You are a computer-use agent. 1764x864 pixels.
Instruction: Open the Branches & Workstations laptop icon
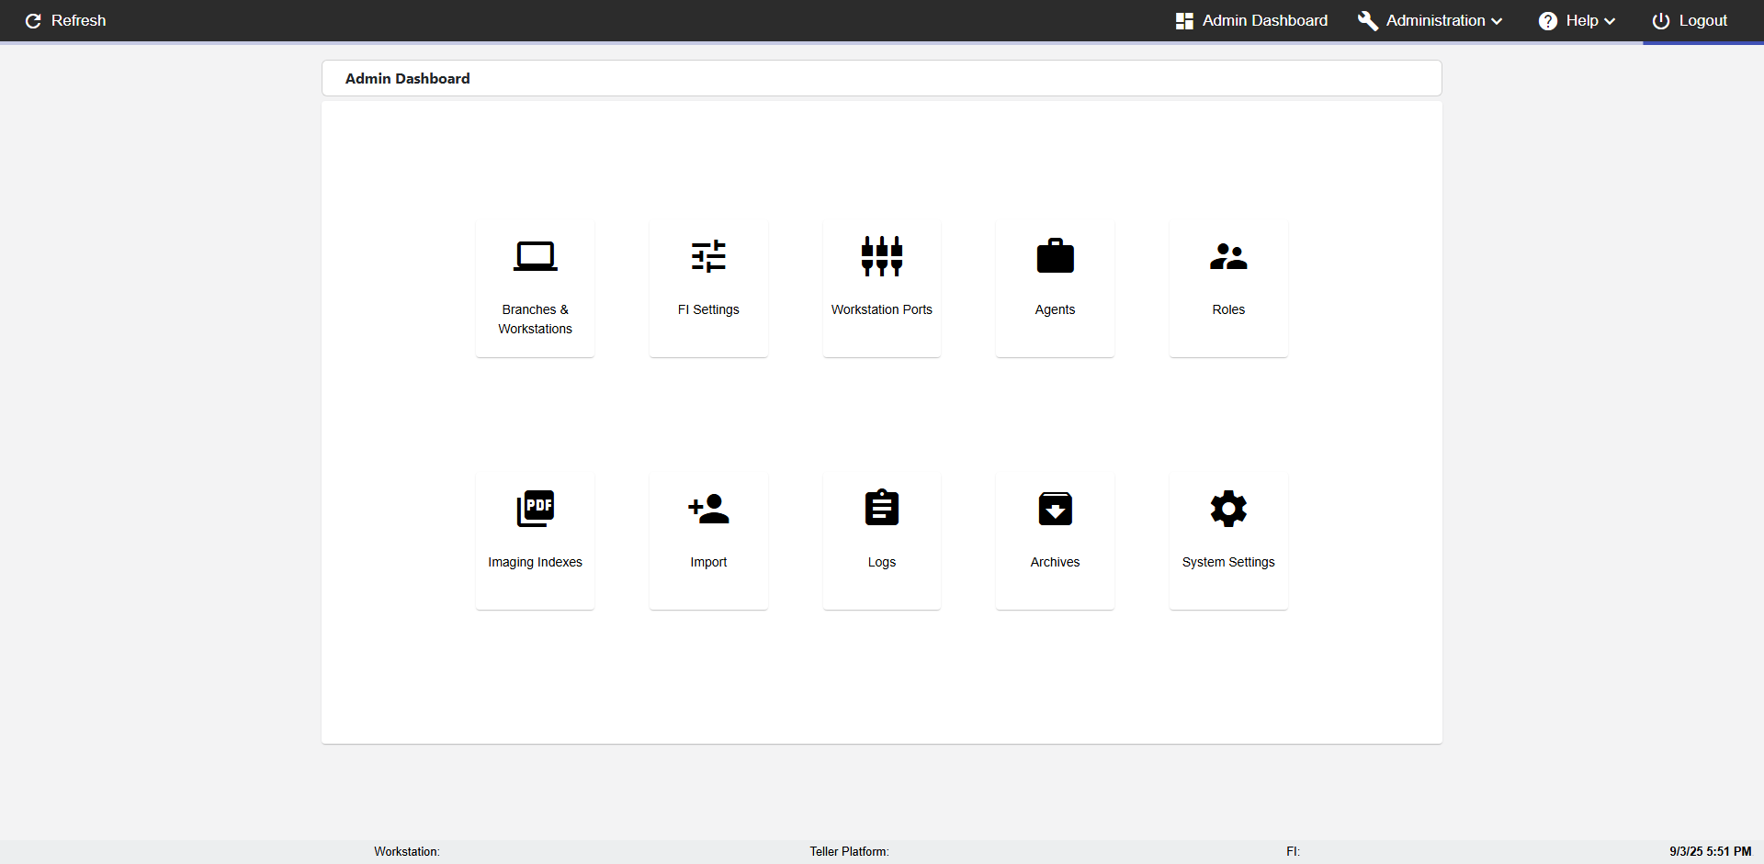point(535,256)
